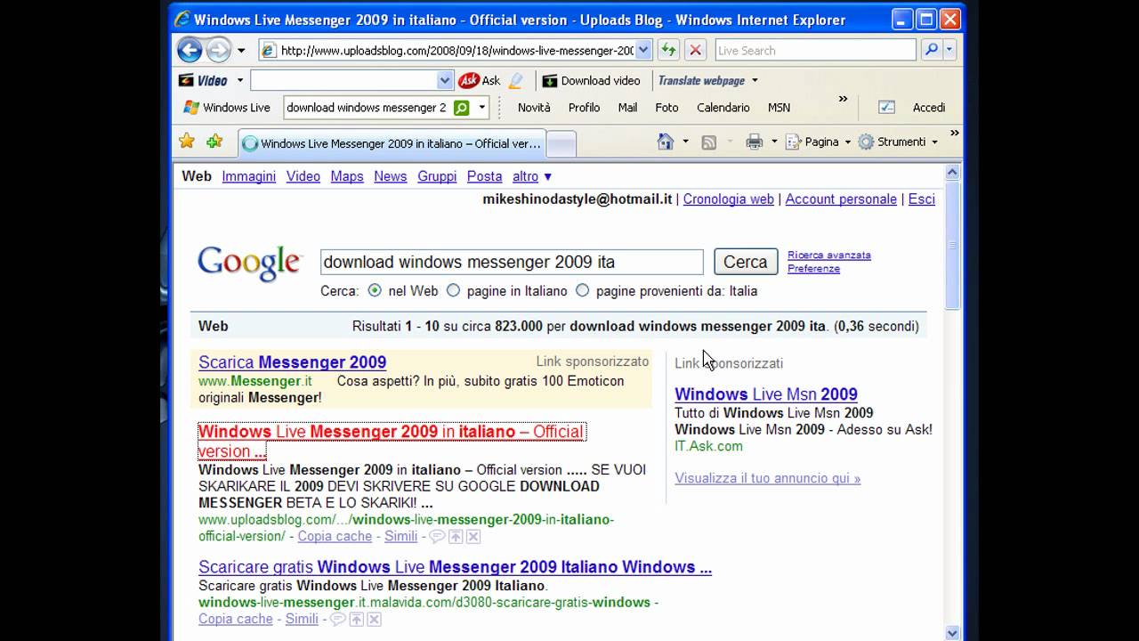Click the Windows Live logo button
The width and height of the screenshot is (1139, 641).
227,108
